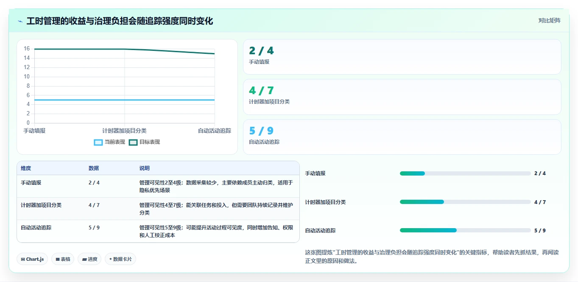Click the 目标表现 legend label
578x282 pixels.
(150, 142)
